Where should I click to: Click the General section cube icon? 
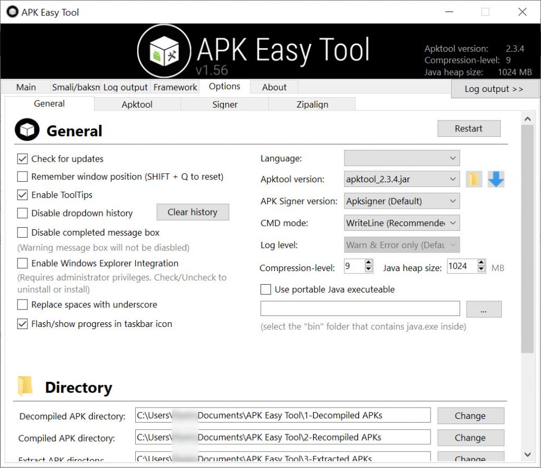(27, 129)
